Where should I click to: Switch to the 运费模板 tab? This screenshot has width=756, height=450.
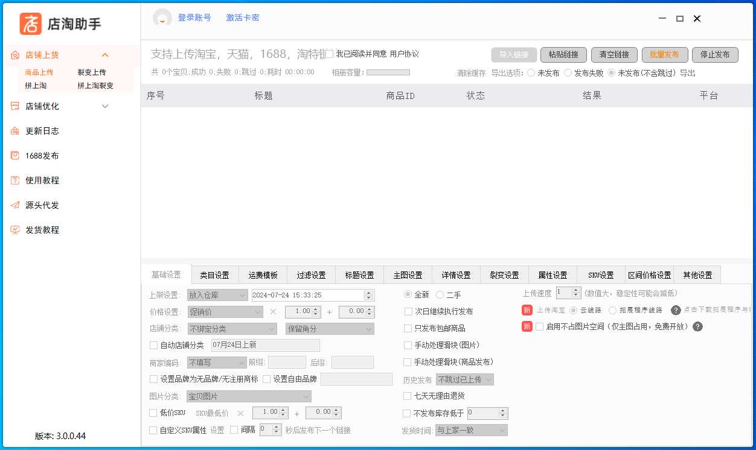click(263, 275)
